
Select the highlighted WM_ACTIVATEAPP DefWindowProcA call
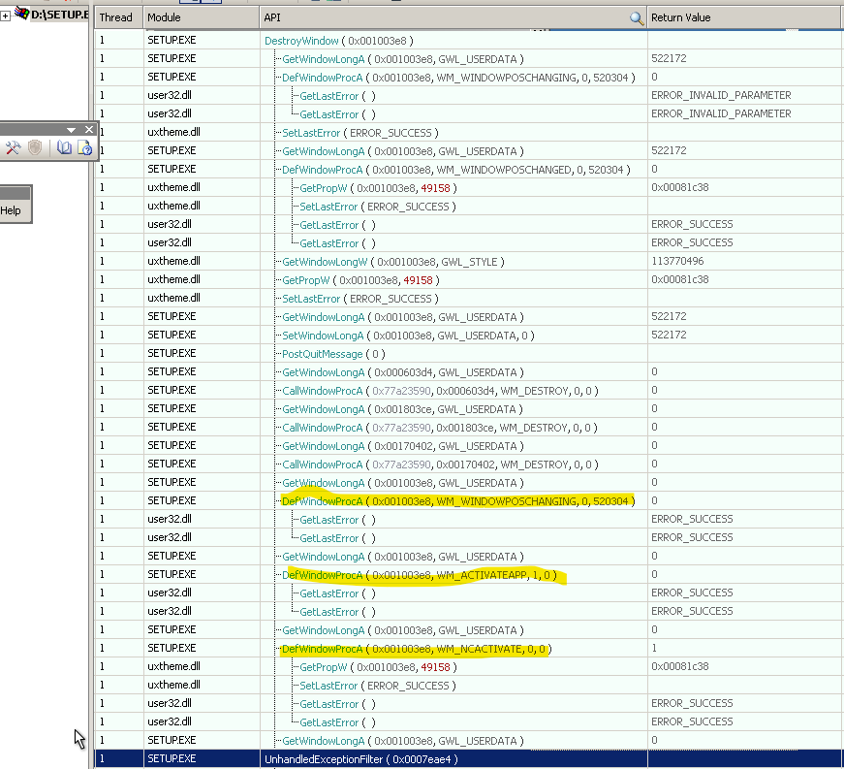click(419, 575)
